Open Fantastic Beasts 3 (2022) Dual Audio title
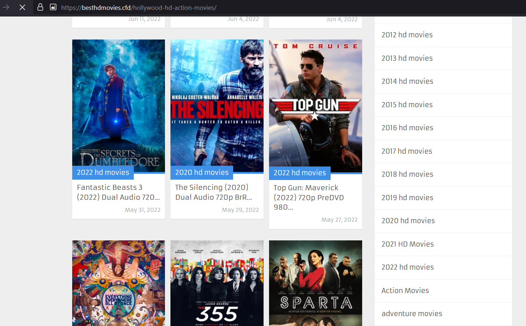Viewport: 526px width, 326px height. pyautogui.click(x=118, y=192)
